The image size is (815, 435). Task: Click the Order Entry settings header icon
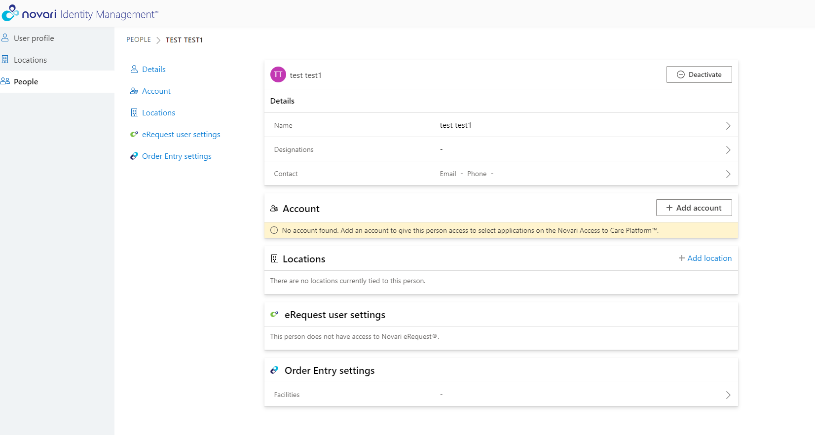(x=274, y=370)
